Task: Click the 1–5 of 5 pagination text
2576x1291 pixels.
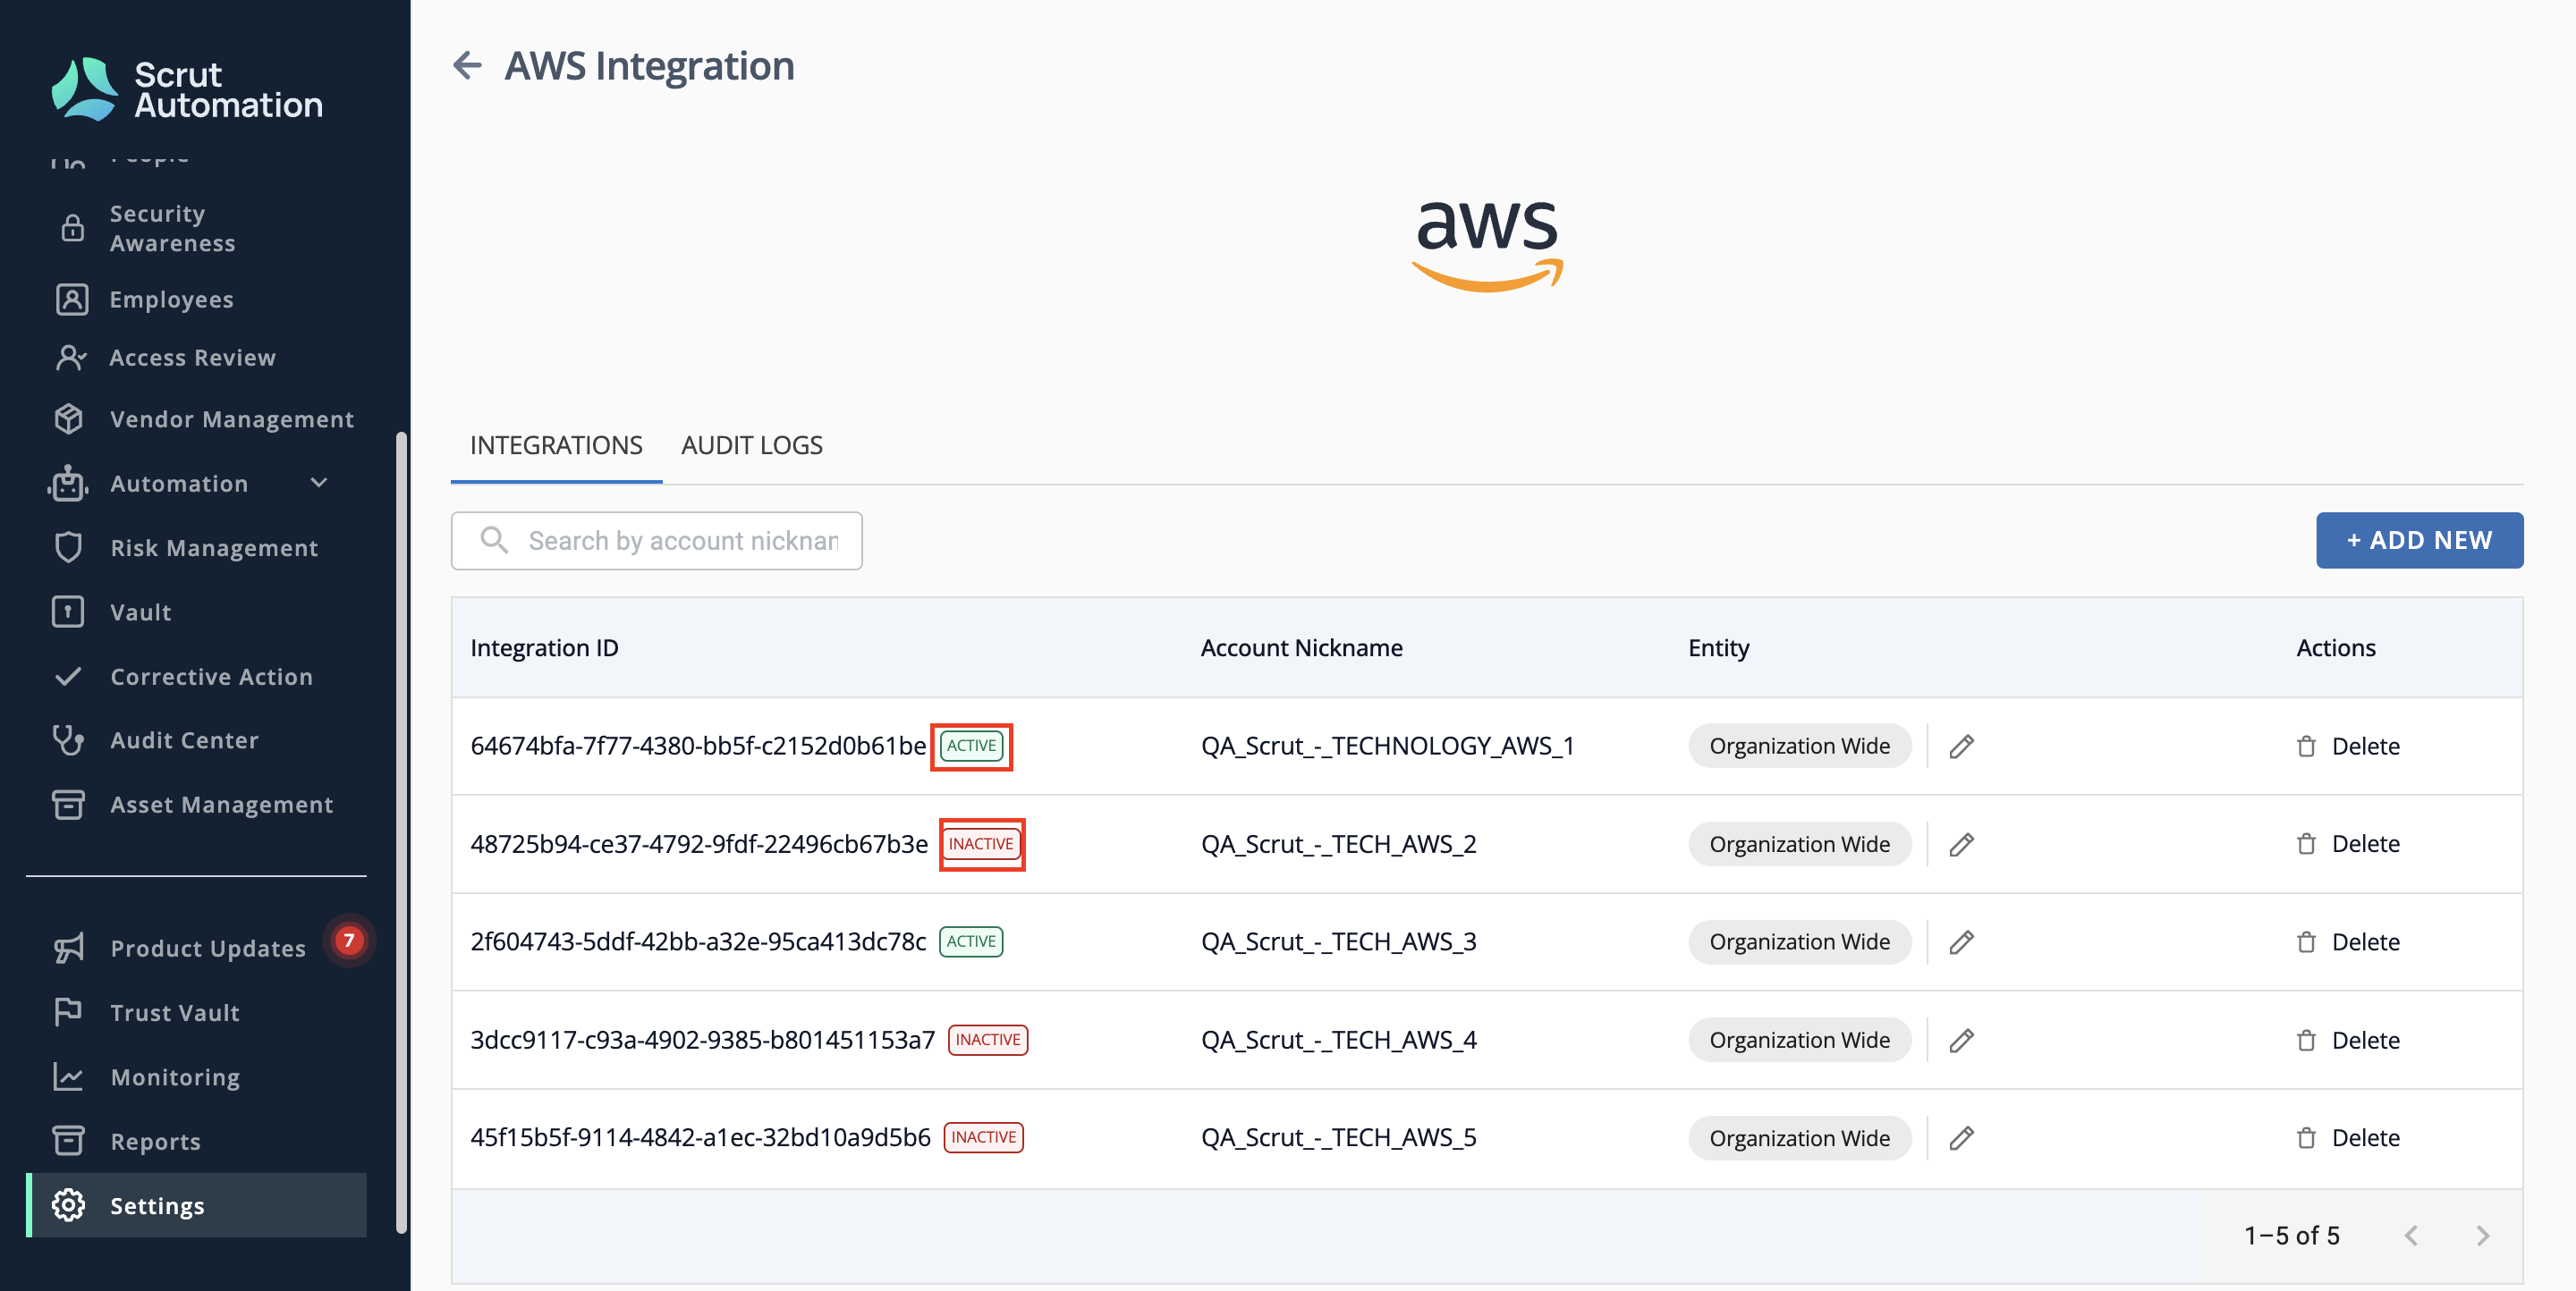Action: tap(2291, 1236)
